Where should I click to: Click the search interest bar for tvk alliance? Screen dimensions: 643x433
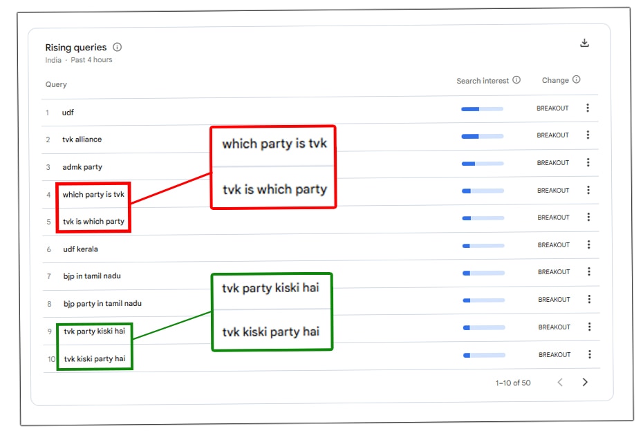(x=483, y=137)
